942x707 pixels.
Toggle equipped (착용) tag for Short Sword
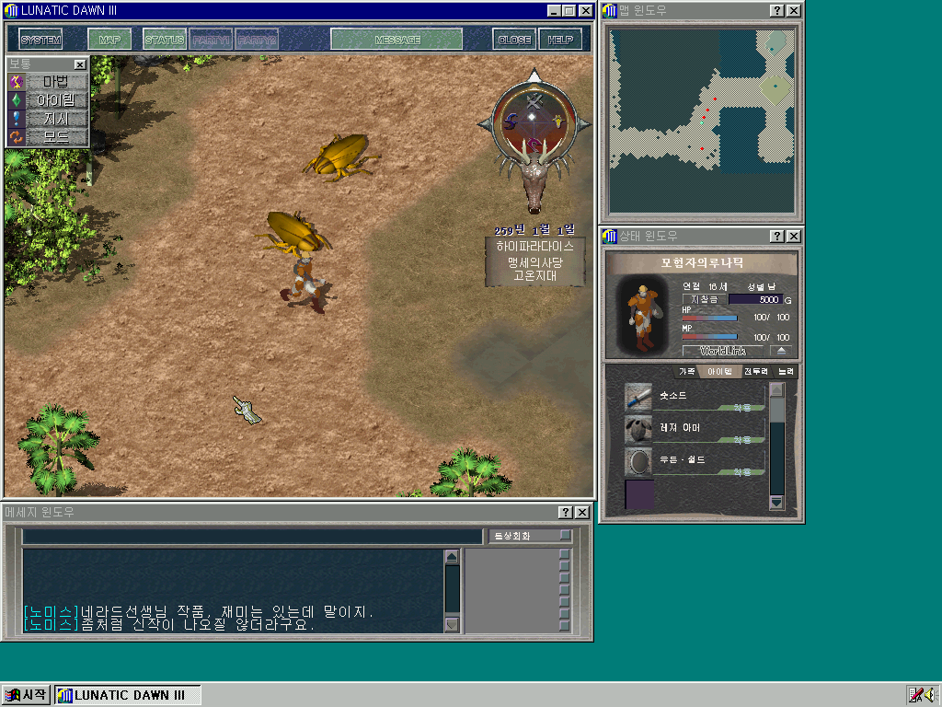click(742, 408)
